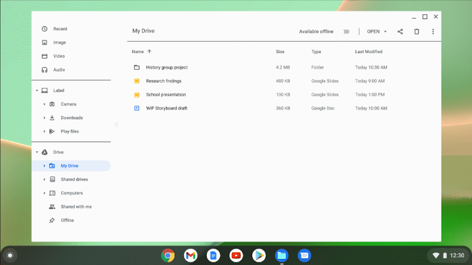Open the Chrome browser from shelf
The width and height of the screenshot is (472, 265).
[168, 256]
